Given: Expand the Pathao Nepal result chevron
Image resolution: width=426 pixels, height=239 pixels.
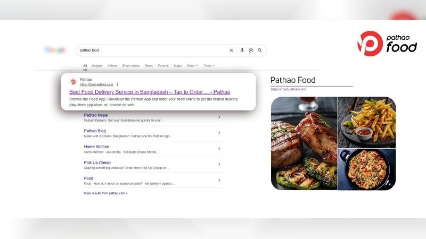Looking at the screenshot, I should (x=219, y=117).
